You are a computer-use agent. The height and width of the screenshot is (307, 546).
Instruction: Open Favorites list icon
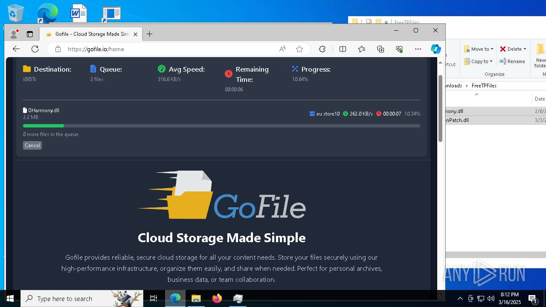(x=362, y=49)
